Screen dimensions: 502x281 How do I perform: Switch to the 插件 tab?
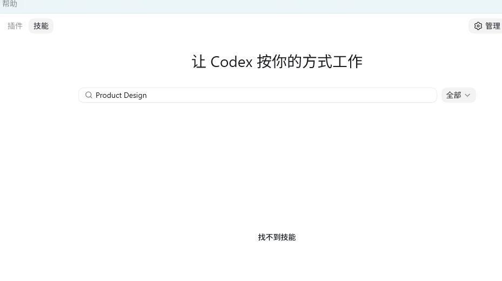pyautogui.click(x=15, y=26)
